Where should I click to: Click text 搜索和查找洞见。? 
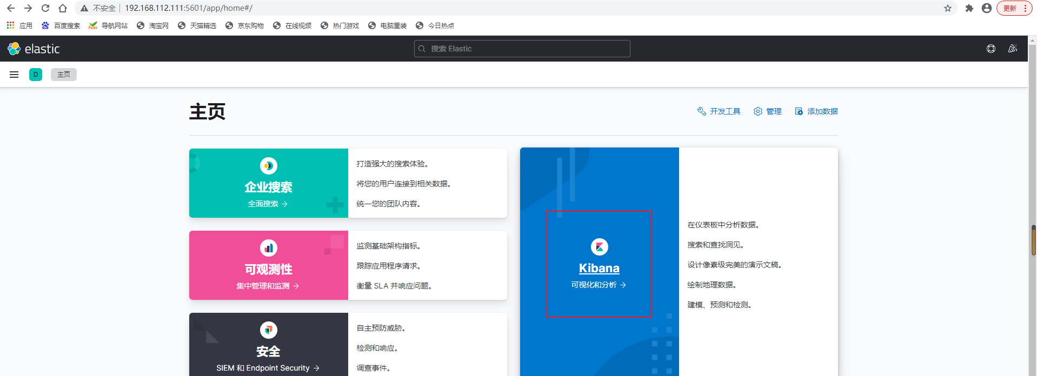(716, 245)
